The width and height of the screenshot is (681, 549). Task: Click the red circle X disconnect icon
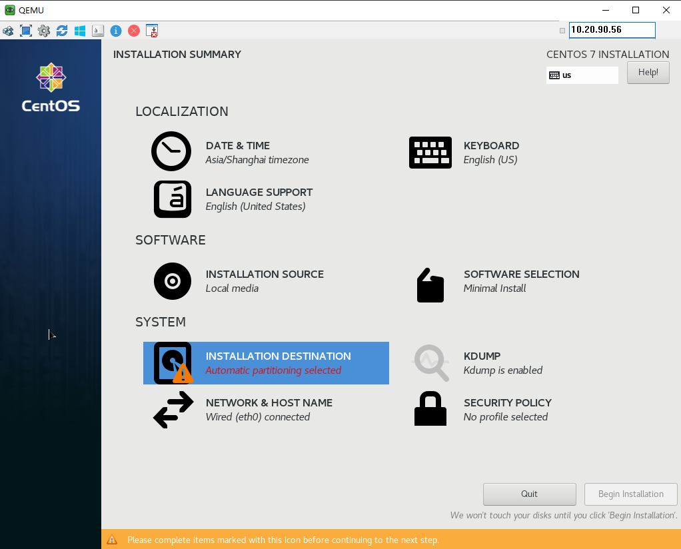134,31
